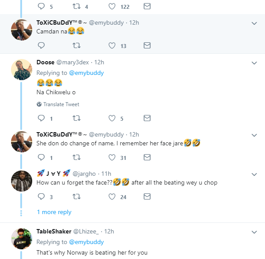Screen dimensions: 265x259
Task: Like the "change of name" tweet
Action: [x=112, y=157]
